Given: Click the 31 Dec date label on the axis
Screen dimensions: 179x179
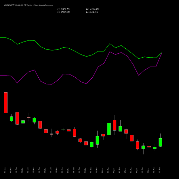Looking at the screenshot, I should point(96,170).
